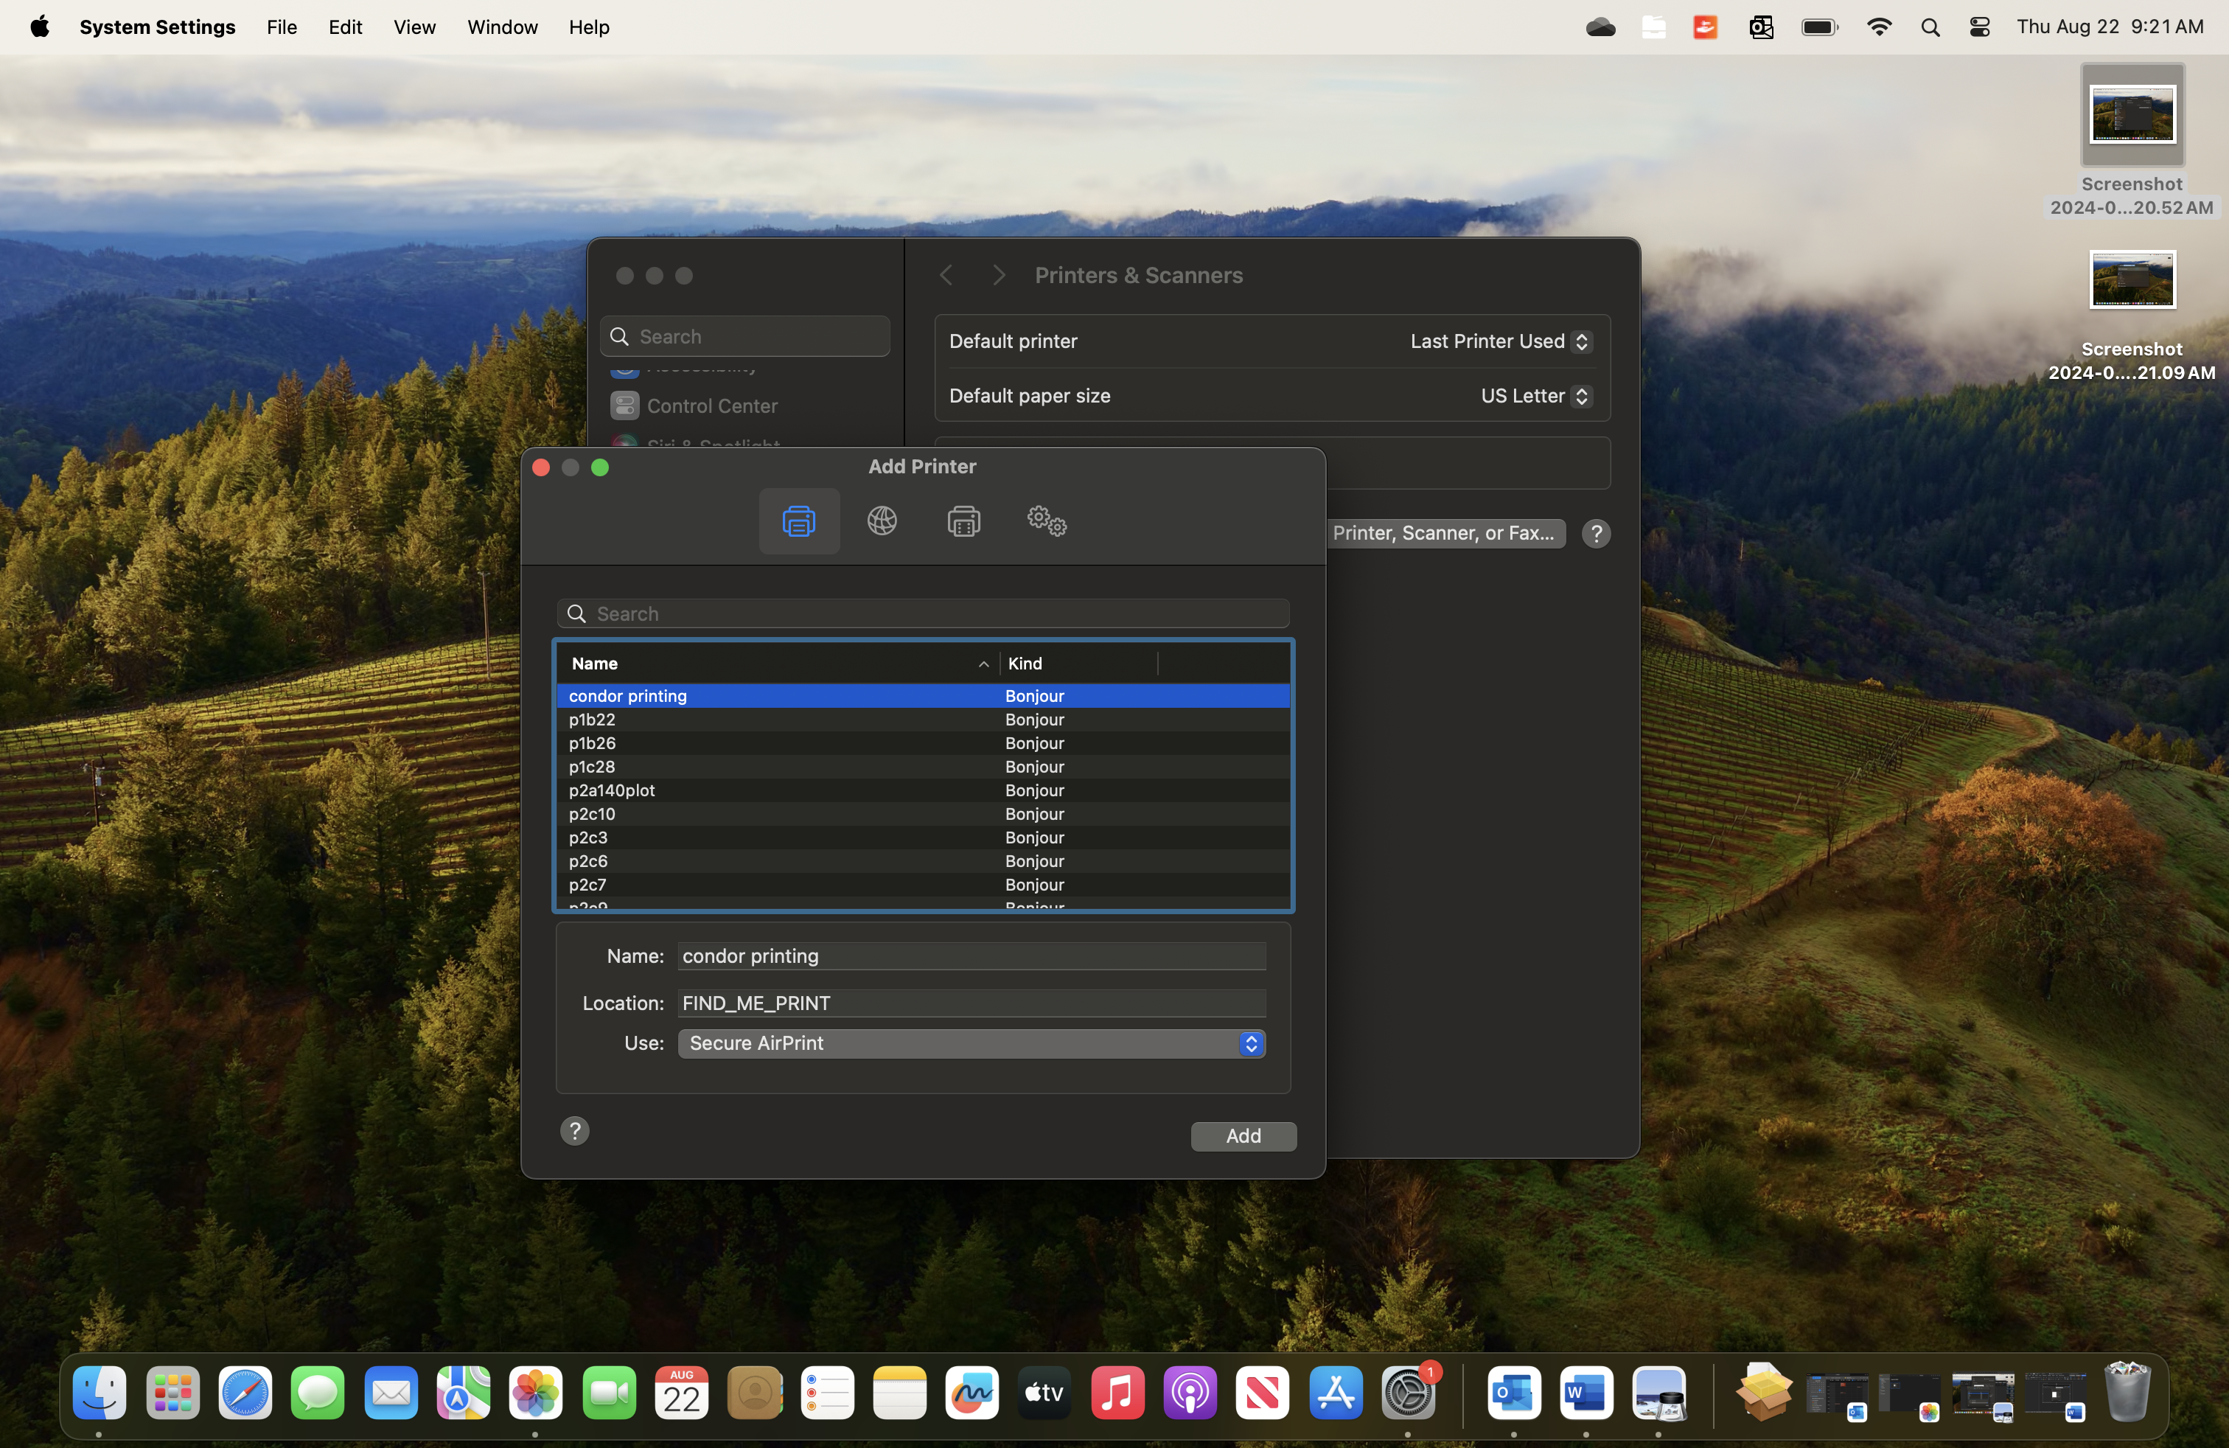Click the Location text field
Image resolution: width=2229 pixels, height=1448 pixels.
click(972, 1003)
